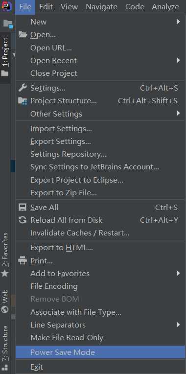Click the printer icon beside Print...
The height and width of the screenshot is (374, 186).
(23, 261)
